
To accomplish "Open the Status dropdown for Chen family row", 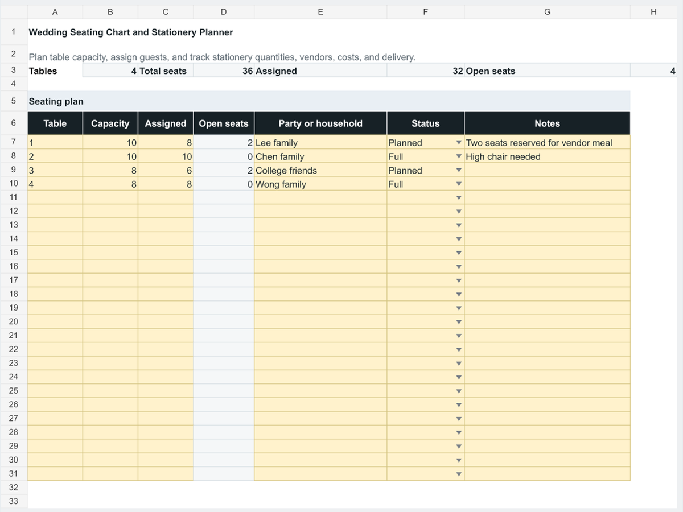I will tap(459, 156).
